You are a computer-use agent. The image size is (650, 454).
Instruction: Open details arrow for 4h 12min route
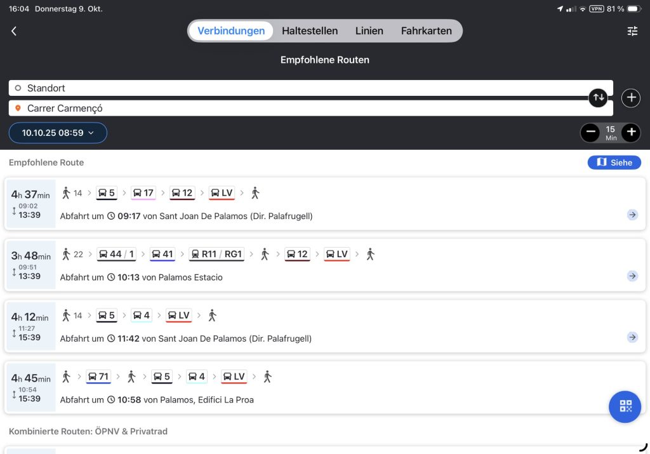[x=632, y=337]
